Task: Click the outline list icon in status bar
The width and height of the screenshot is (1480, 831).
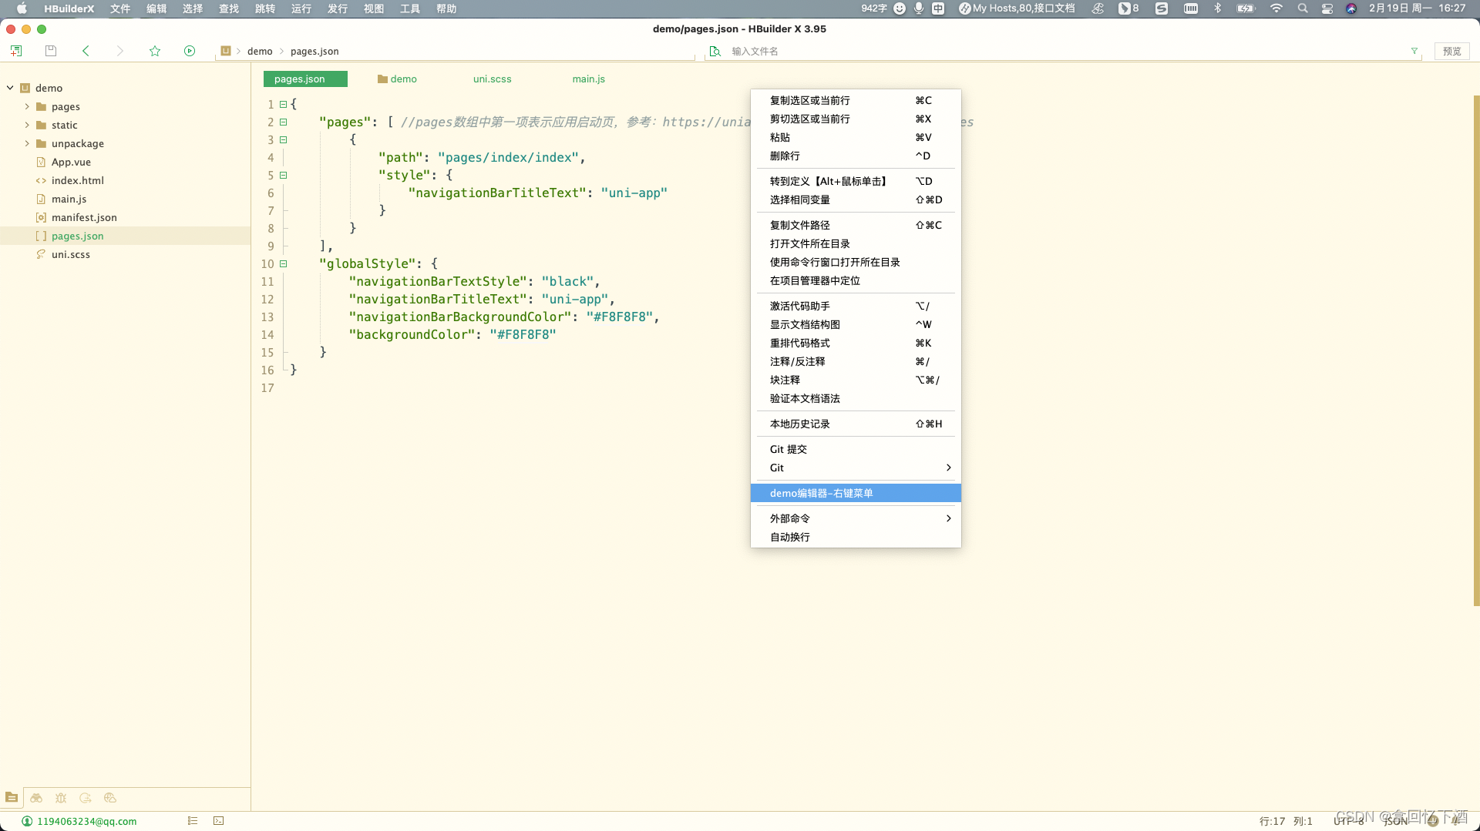Action: [x=193, y=821]
